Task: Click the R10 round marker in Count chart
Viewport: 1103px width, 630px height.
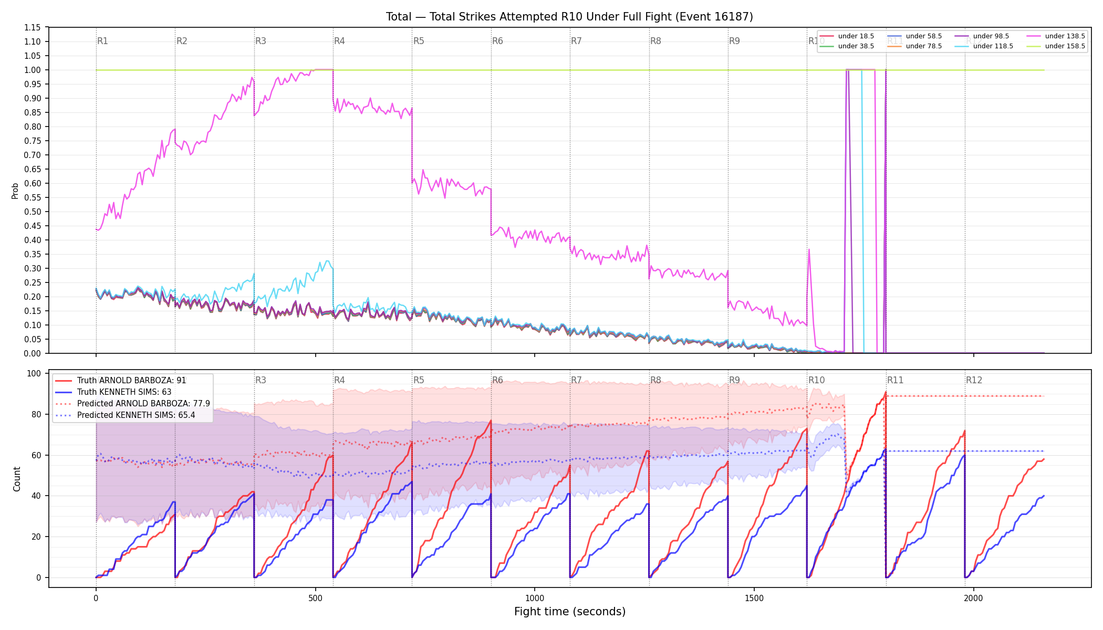Action: click(x=816, y=380)
